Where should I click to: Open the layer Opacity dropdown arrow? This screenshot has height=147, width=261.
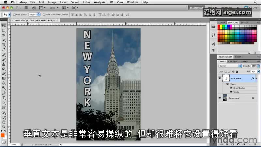click(259, 66)
